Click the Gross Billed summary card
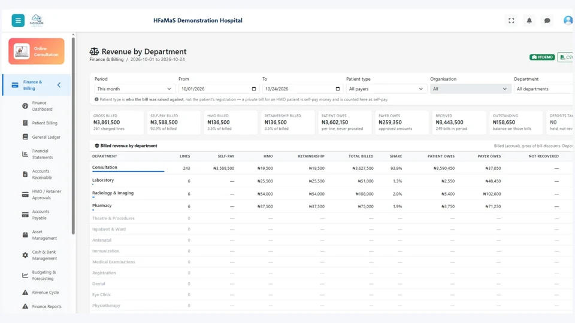 [x=117, y=122]
